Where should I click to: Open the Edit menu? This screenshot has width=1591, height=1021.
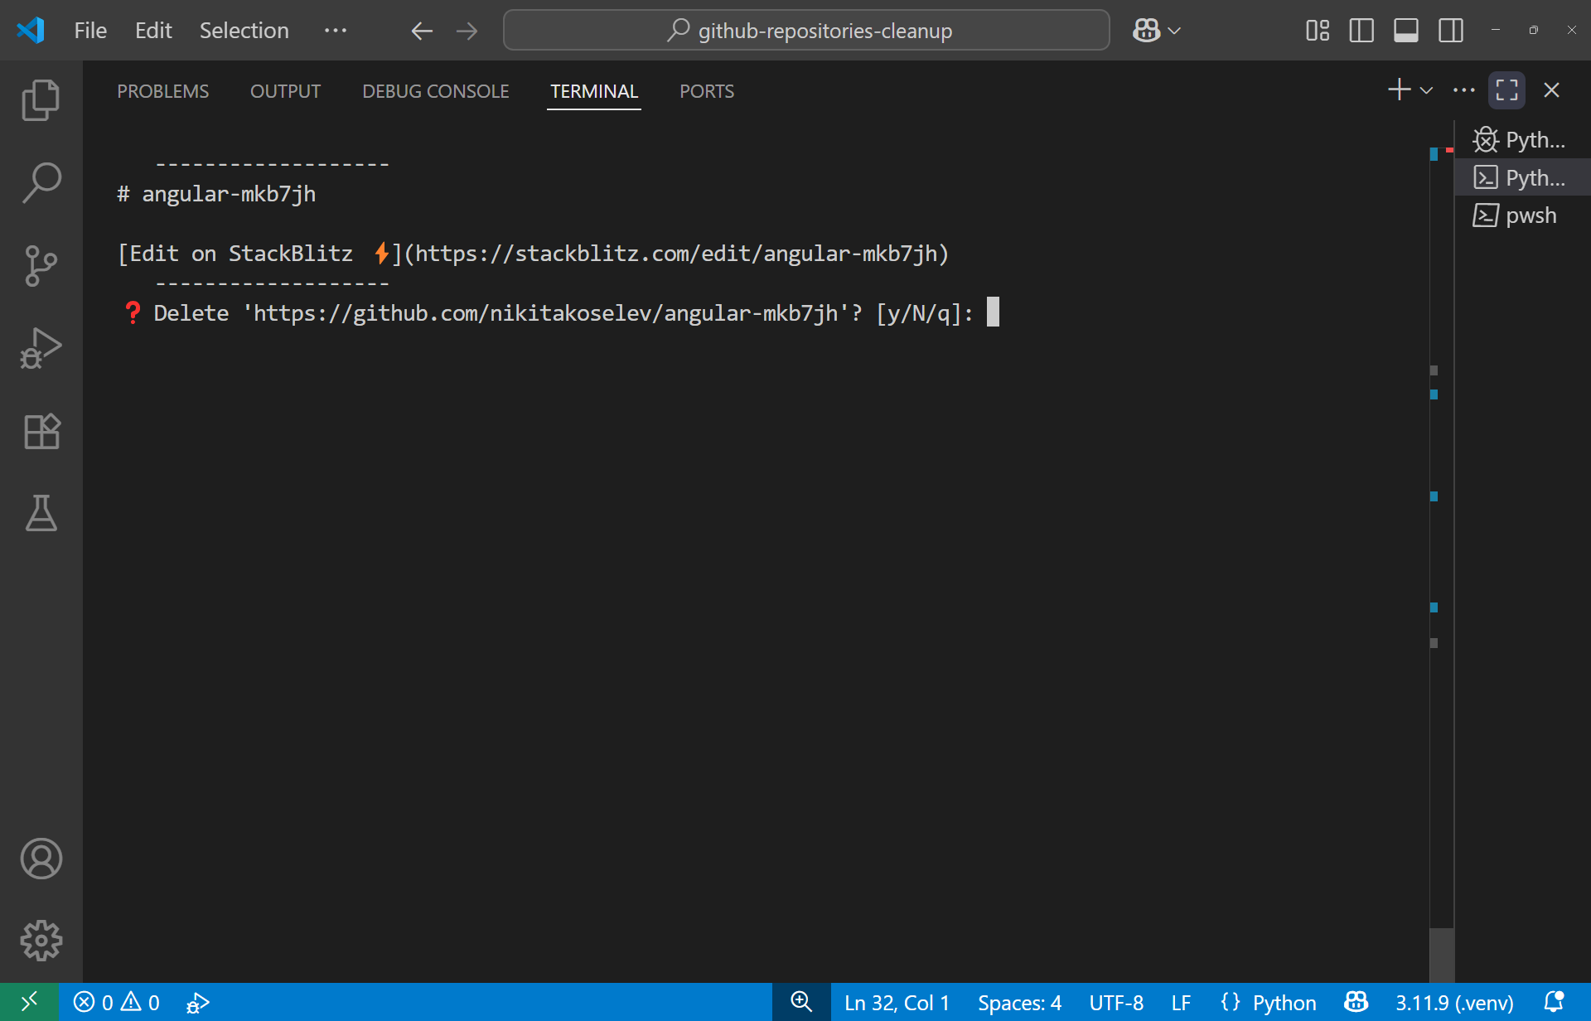click(x=153, y=31)
